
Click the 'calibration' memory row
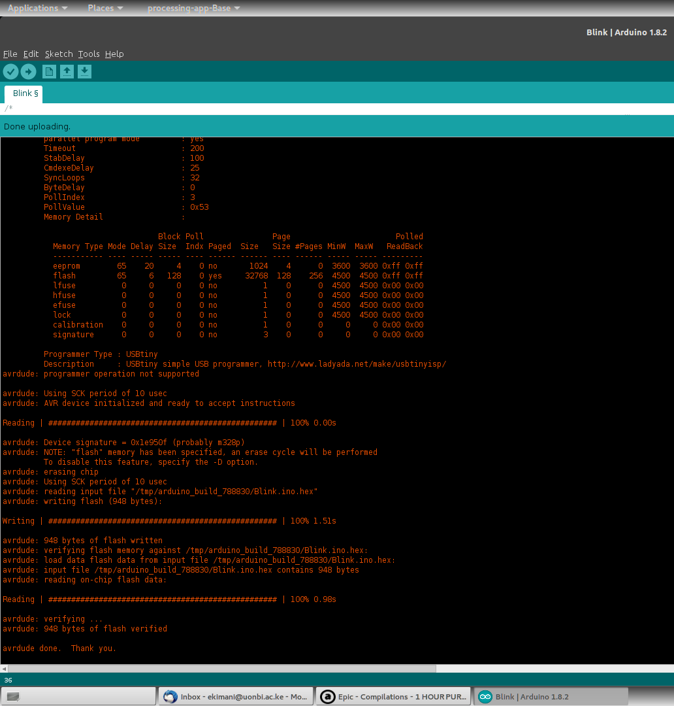pyautogui.click(x=238, y=325)
